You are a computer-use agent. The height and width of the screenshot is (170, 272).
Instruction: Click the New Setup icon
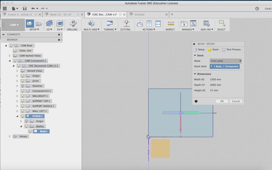point(30,23)
